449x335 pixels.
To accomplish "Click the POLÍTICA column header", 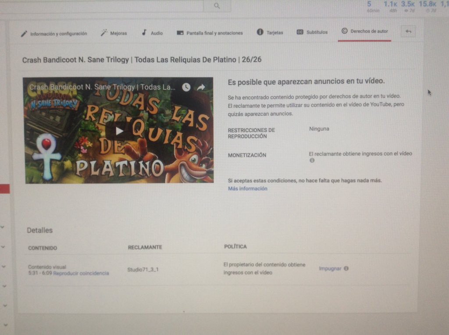I will click(235, 246).
